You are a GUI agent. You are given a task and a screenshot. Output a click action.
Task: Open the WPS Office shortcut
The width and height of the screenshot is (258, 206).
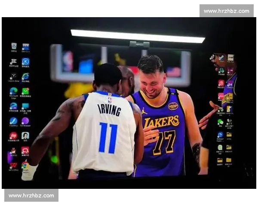[14, 165]
